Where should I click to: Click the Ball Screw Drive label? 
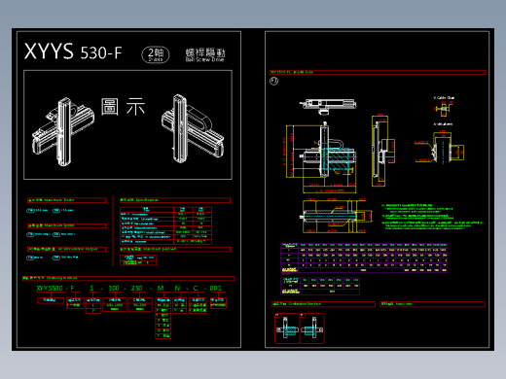coord(205,59)
